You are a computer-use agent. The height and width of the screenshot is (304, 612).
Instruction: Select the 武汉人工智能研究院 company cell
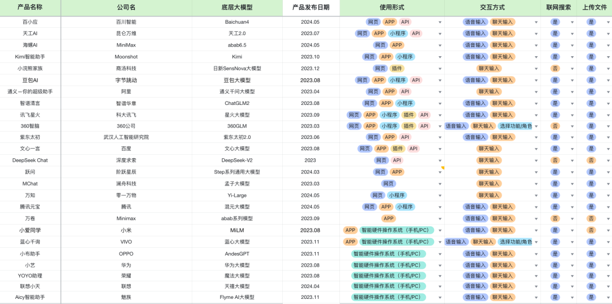(x=126, y=137)
